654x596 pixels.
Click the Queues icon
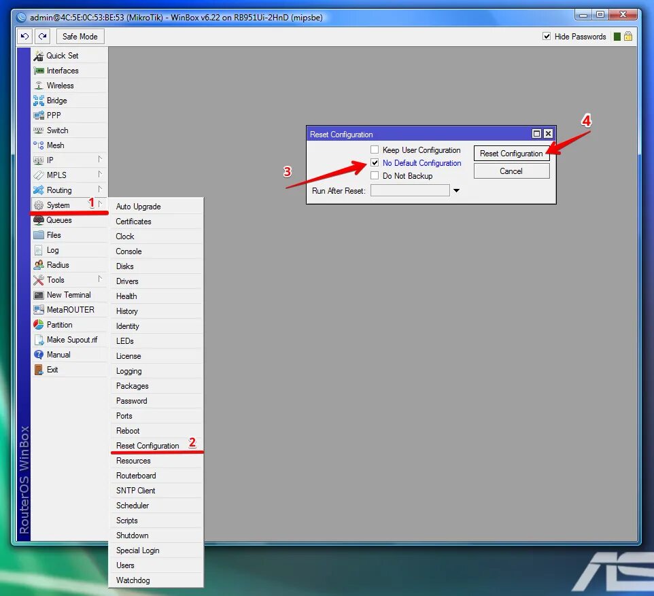[x=38, y=220]
